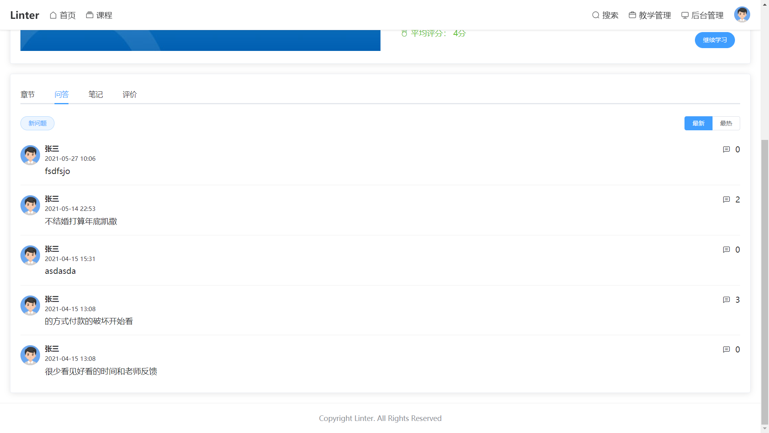
Task: Open the user avatar in the top navigation bar
Action: [x=742, y=15]
